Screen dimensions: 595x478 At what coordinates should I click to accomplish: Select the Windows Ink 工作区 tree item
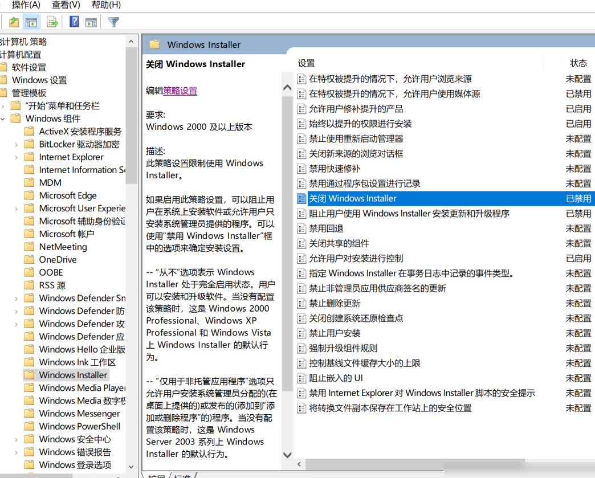[78, 362]
